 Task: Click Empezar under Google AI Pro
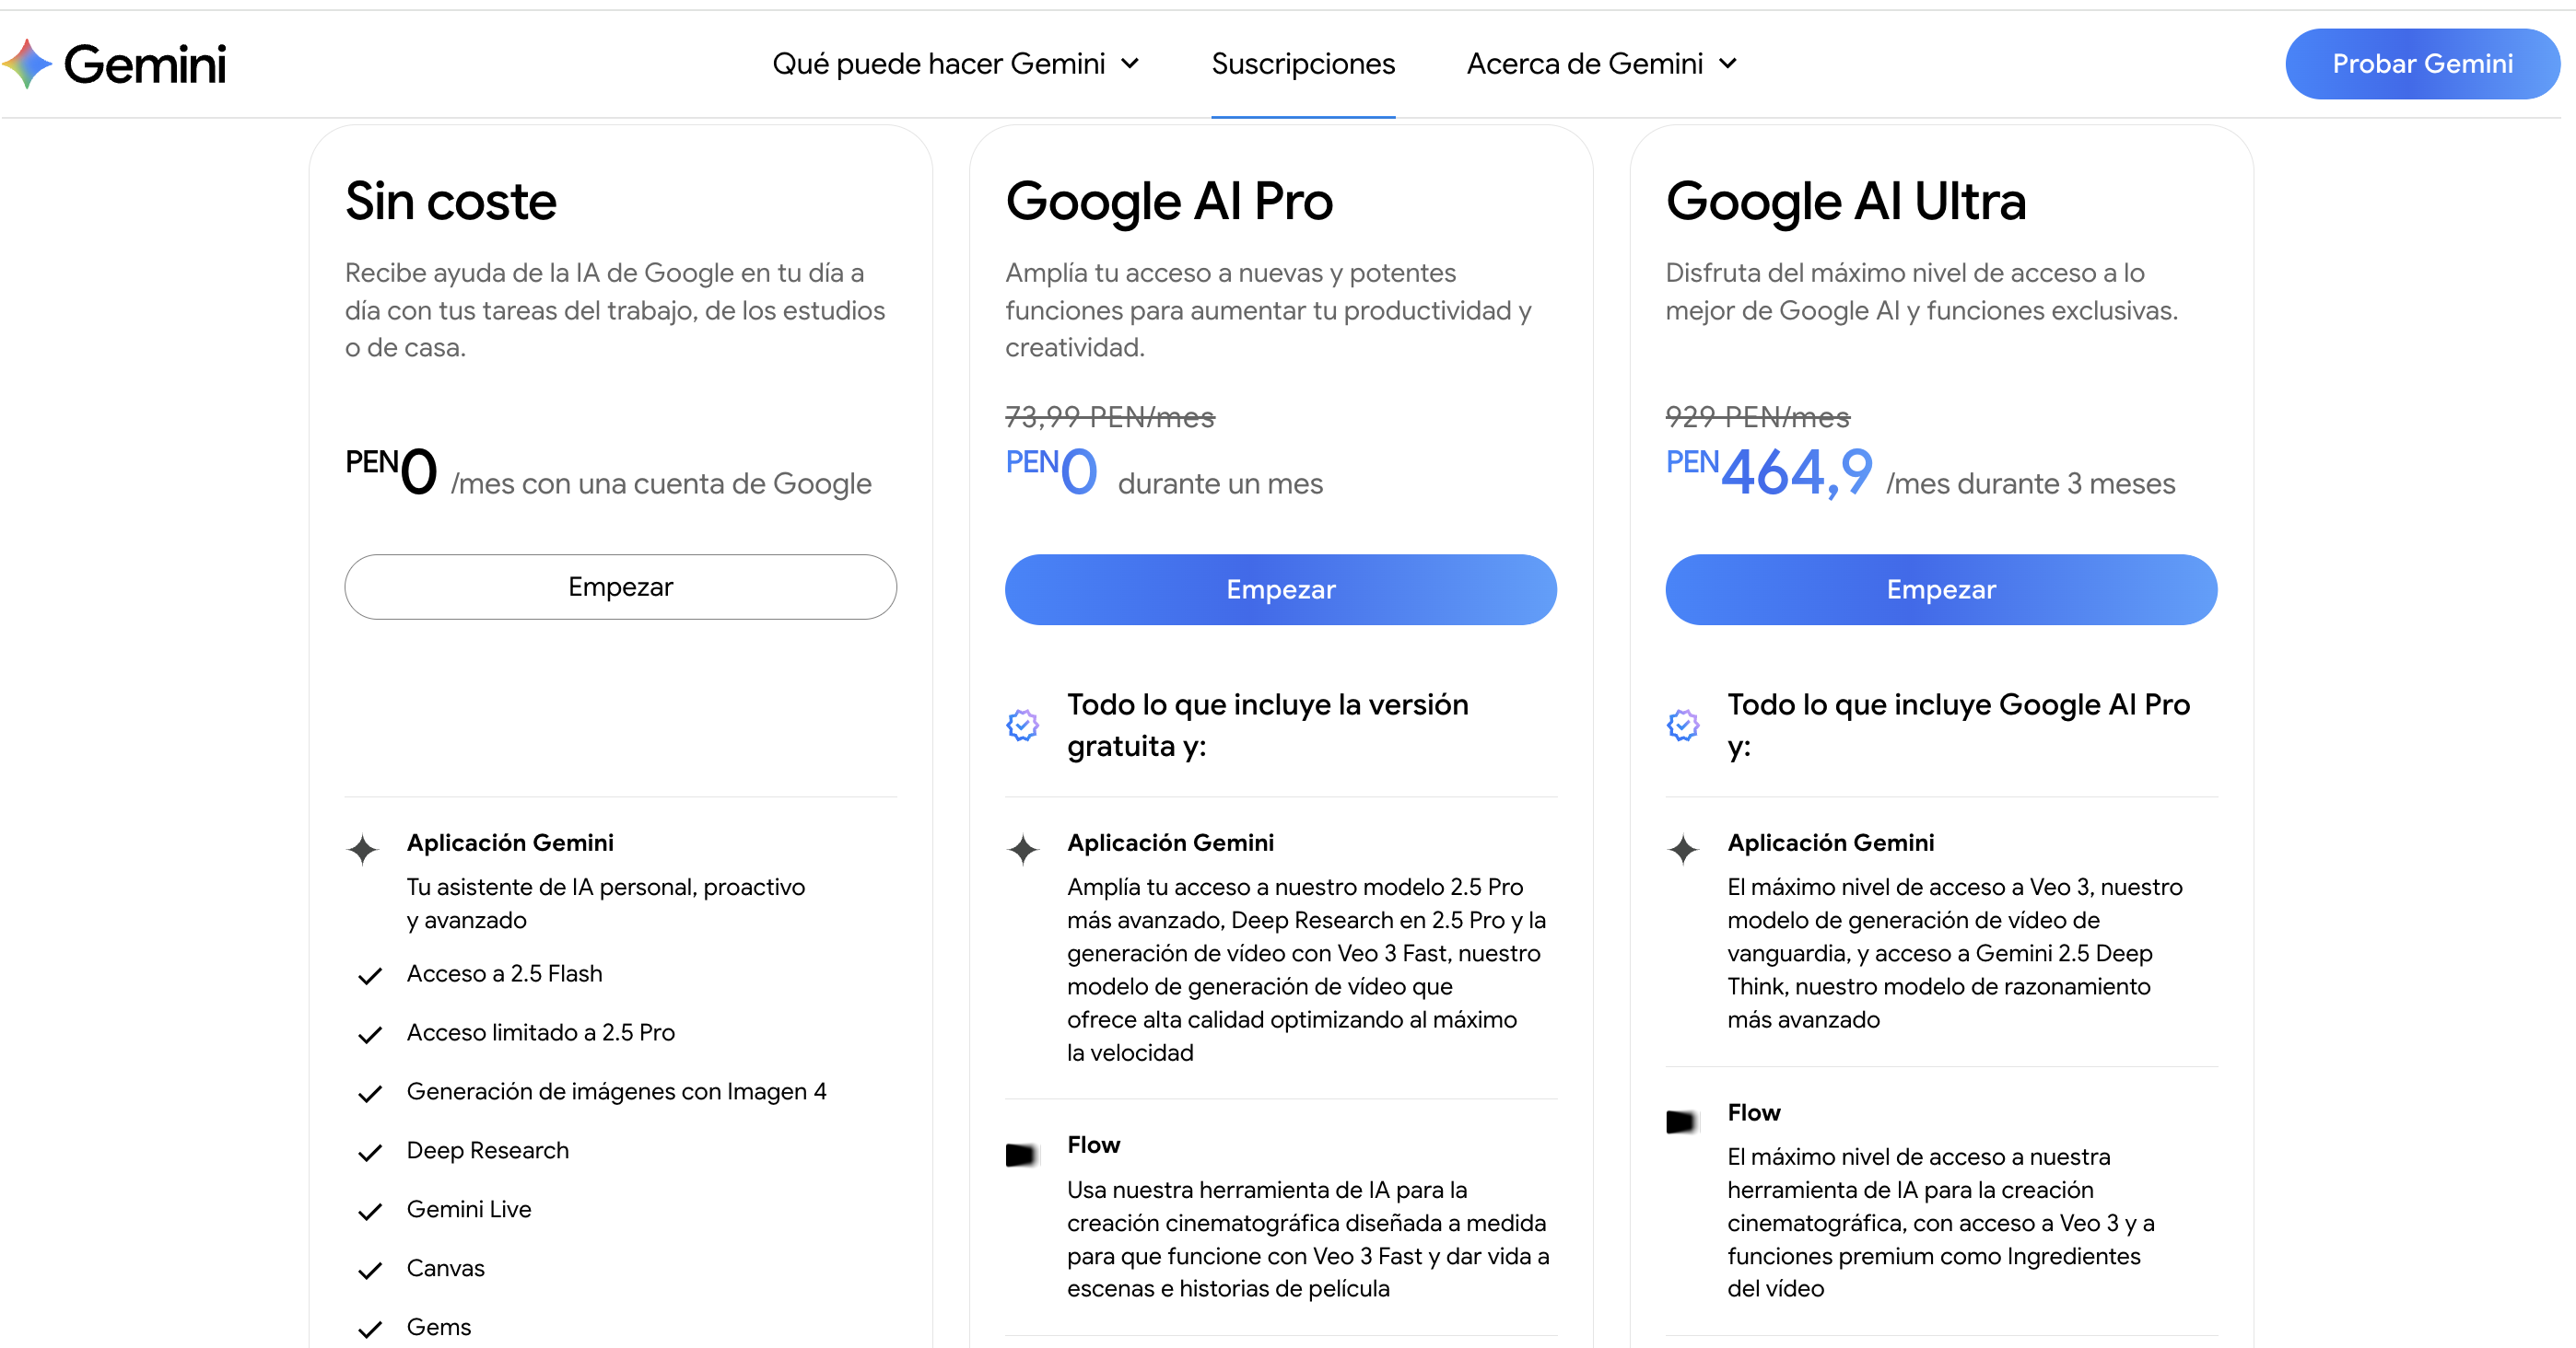tap(1280, 589)
